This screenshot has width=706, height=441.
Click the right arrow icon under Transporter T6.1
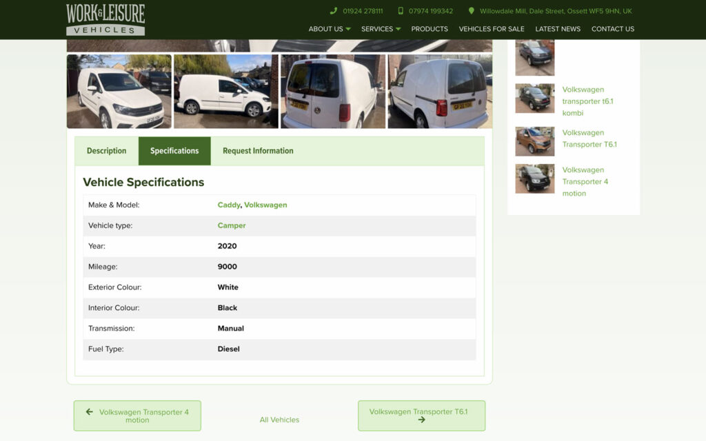point(421,420)
